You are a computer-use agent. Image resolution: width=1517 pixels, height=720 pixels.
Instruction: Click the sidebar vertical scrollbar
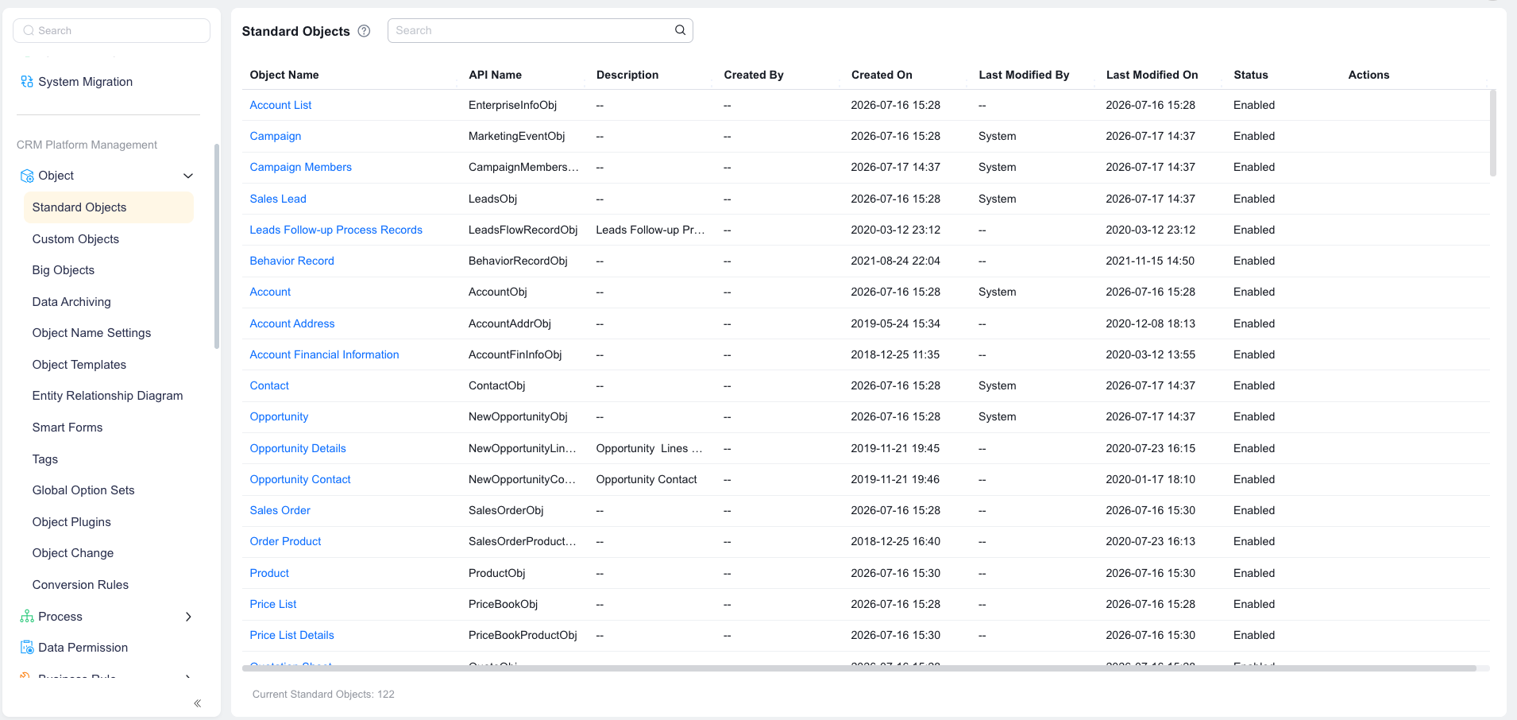click(217, 246)
